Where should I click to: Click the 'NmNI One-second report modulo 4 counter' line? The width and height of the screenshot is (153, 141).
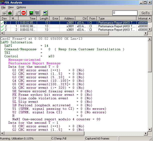pyautogui.click(x=56, y=119)
